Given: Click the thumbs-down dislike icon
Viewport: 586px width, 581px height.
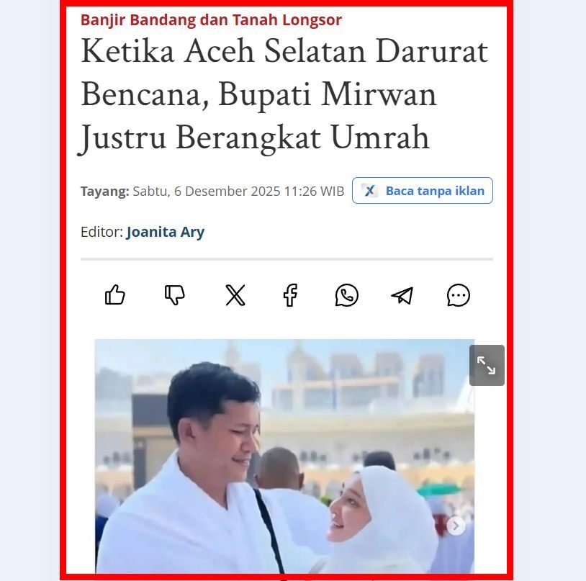Looking at the screenshot, I should pos(175,294).
